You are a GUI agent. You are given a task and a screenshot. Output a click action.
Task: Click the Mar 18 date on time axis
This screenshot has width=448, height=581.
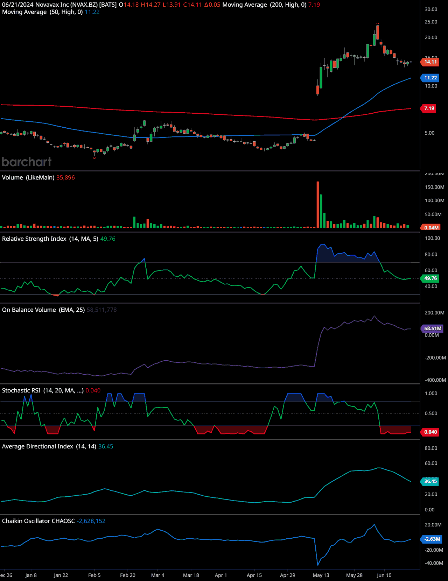tap(191, 575)
